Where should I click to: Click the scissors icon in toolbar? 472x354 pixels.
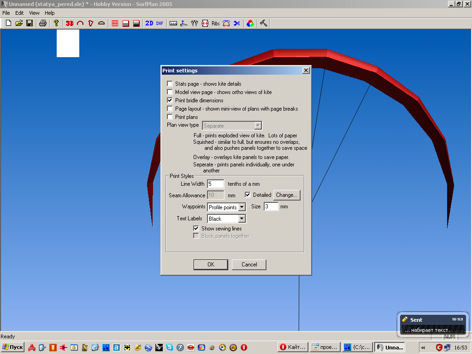[x=236, y=23]
